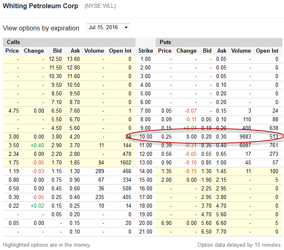Screen dimensions: 284x250
Task: Click the Puts Volume column header
Action: click(241, 51)
